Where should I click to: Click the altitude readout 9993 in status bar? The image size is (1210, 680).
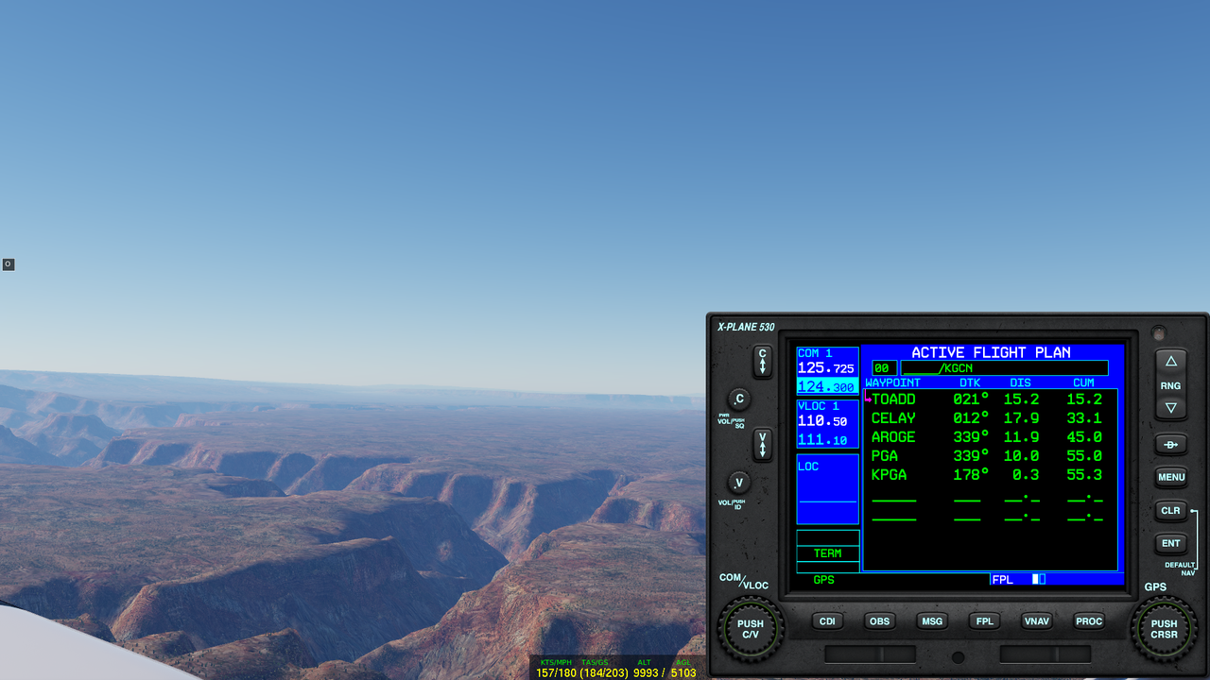(646, 673)
